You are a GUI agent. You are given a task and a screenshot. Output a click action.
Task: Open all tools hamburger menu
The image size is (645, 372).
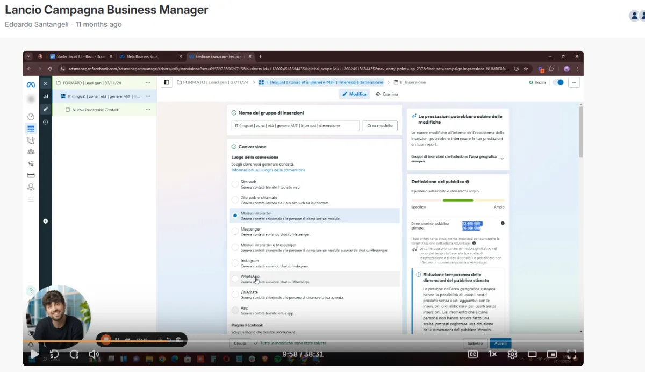[x=31, y=199]
